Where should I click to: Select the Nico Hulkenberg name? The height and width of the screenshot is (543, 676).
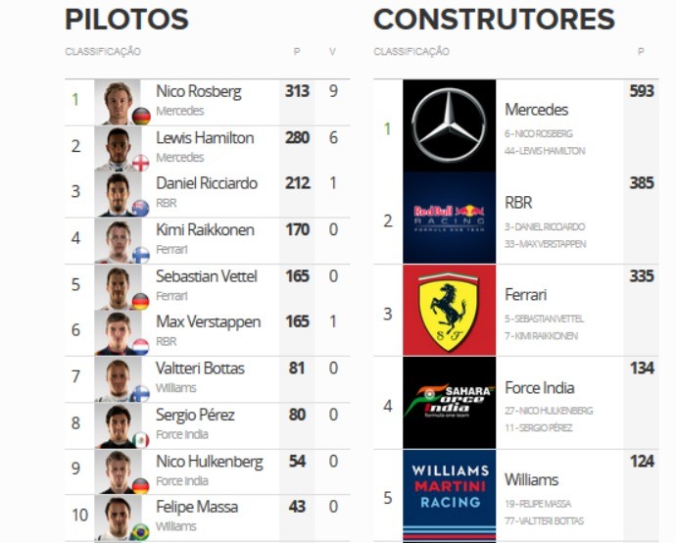click(209, 462)
